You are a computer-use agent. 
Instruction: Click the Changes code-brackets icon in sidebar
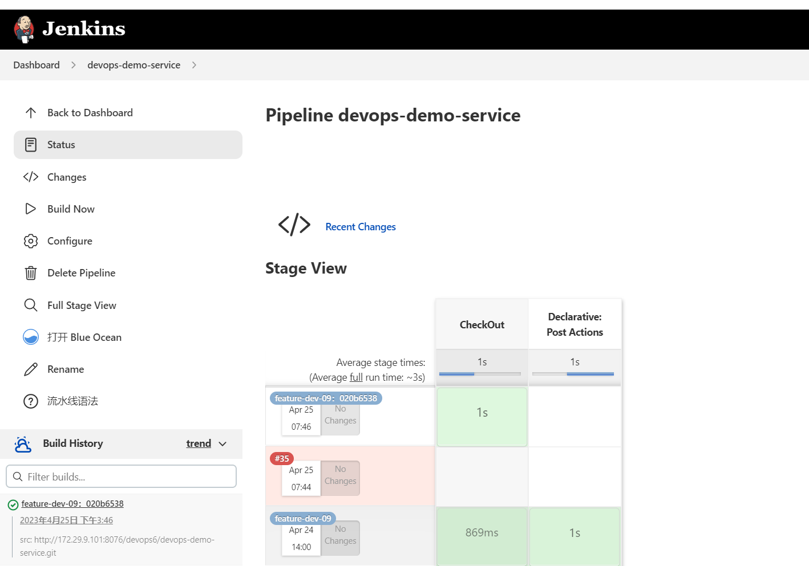tap(31, 177)
